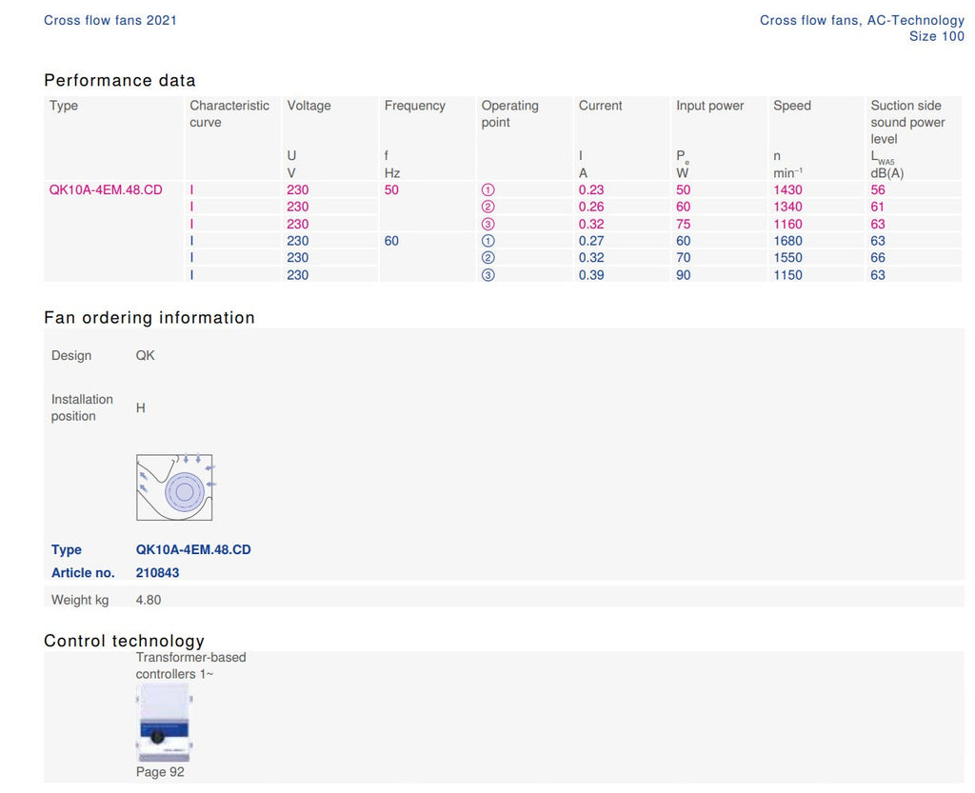Click the design value 'QK'
The height and width of the screenshot is (793, 975).
(x=145, y=355)
